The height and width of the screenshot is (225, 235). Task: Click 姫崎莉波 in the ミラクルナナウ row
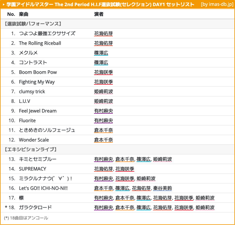146,178
